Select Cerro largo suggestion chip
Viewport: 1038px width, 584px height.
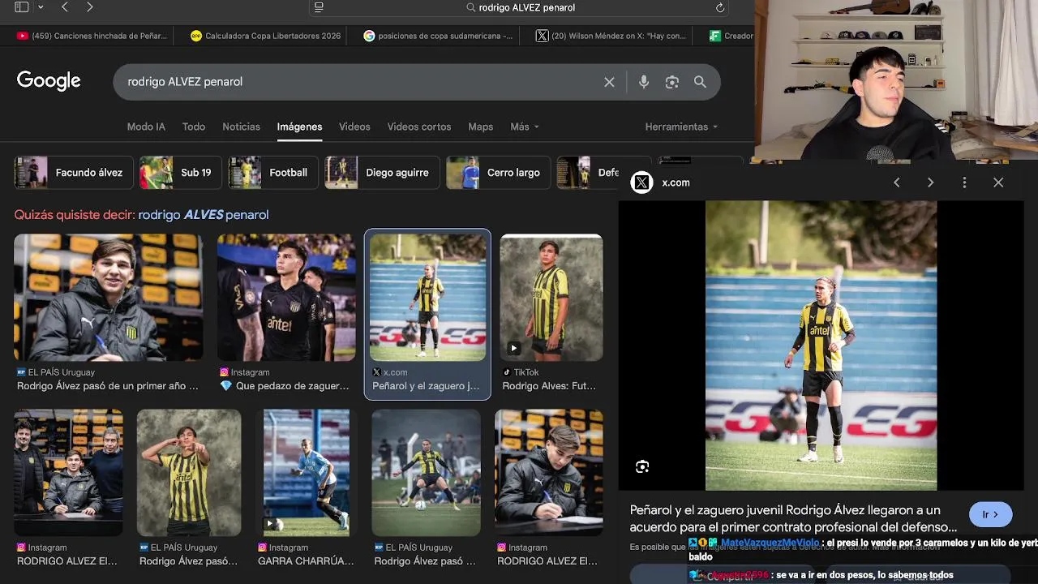(498, 173)
